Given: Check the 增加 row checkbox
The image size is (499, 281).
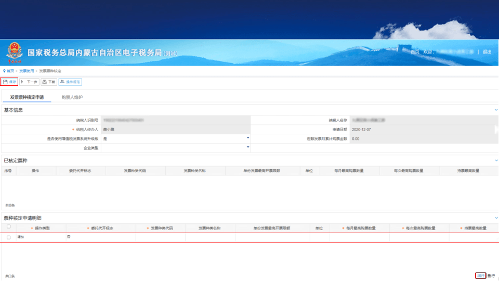Looking at the screenshot, I should point(9,237).
